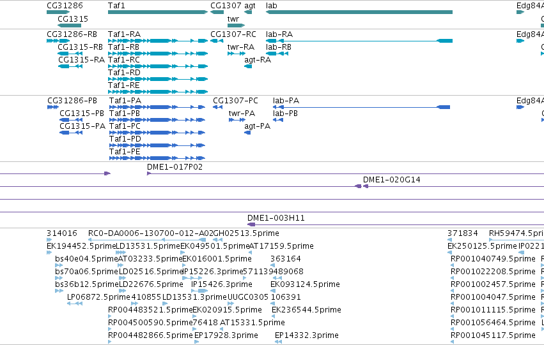The height and width of the screenshot is (345, 544).
Task: Select the Taf1-RA transcript label
Action: [124, 34]
